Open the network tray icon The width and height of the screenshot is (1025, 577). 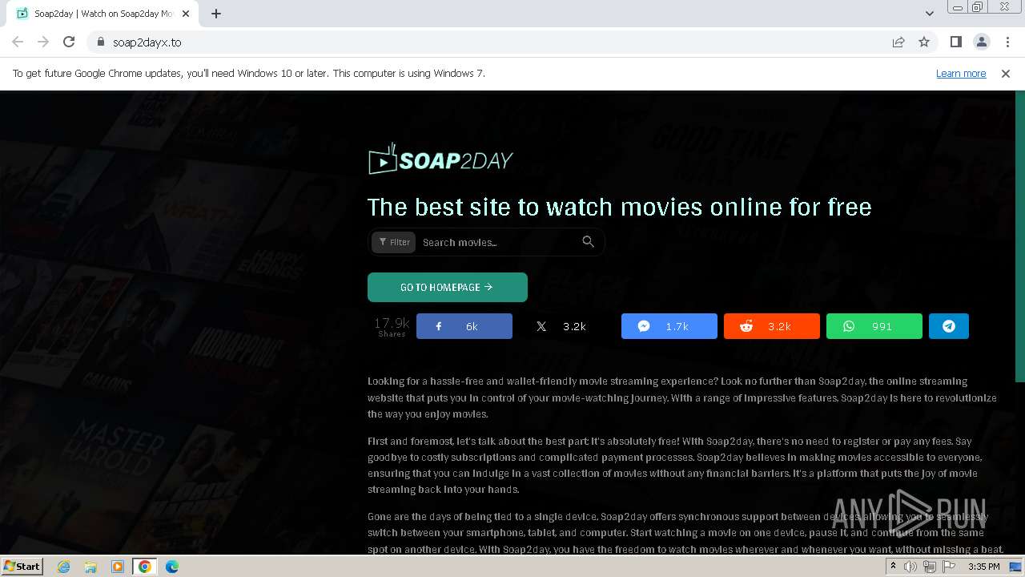(x=930, y=567)
